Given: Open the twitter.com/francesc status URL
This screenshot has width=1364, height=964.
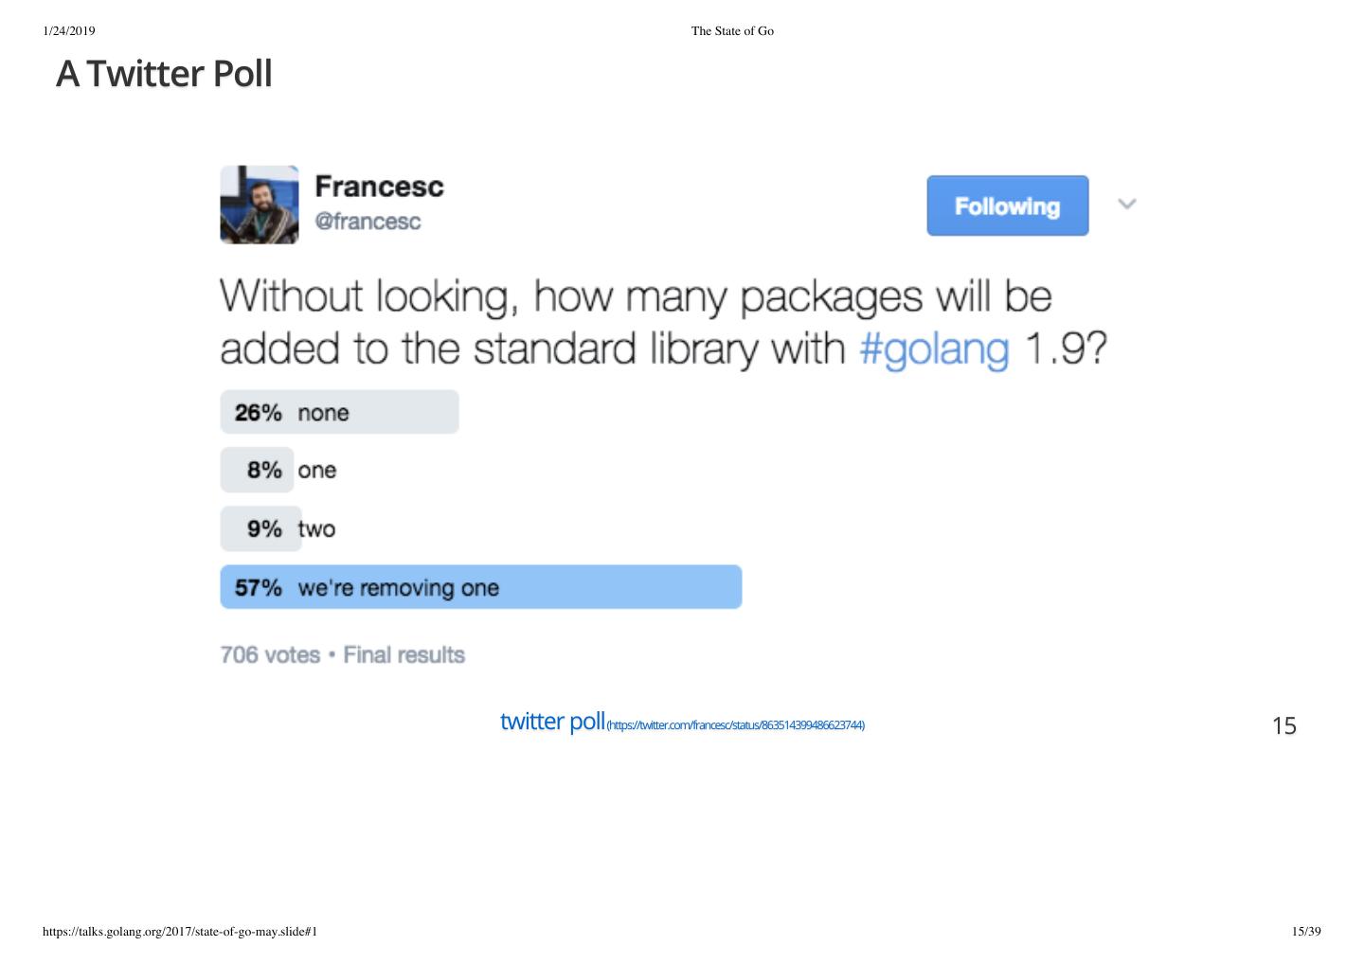Looking at the screenshot, I should coord(735,725).
